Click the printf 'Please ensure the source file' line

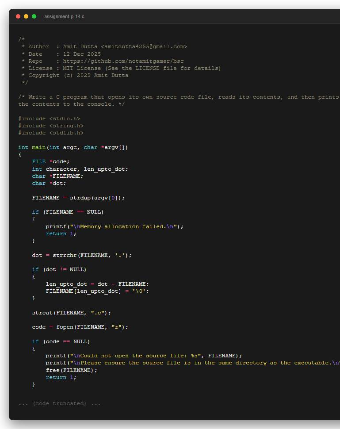[x=193, y=363]
